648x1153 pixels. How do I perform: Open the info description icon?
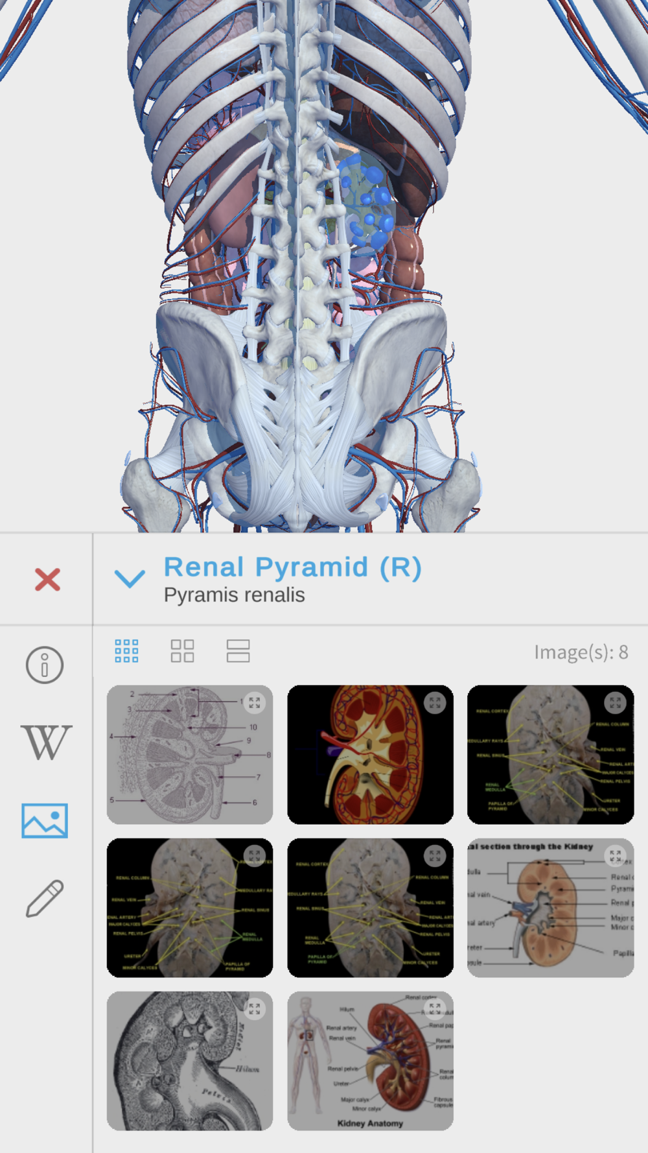45,665
